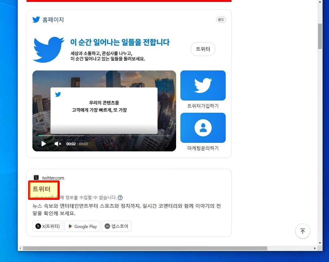This screenshot has height=262, width=329.
Task: Play the promotional video
Action: click(x=43, y=144)
